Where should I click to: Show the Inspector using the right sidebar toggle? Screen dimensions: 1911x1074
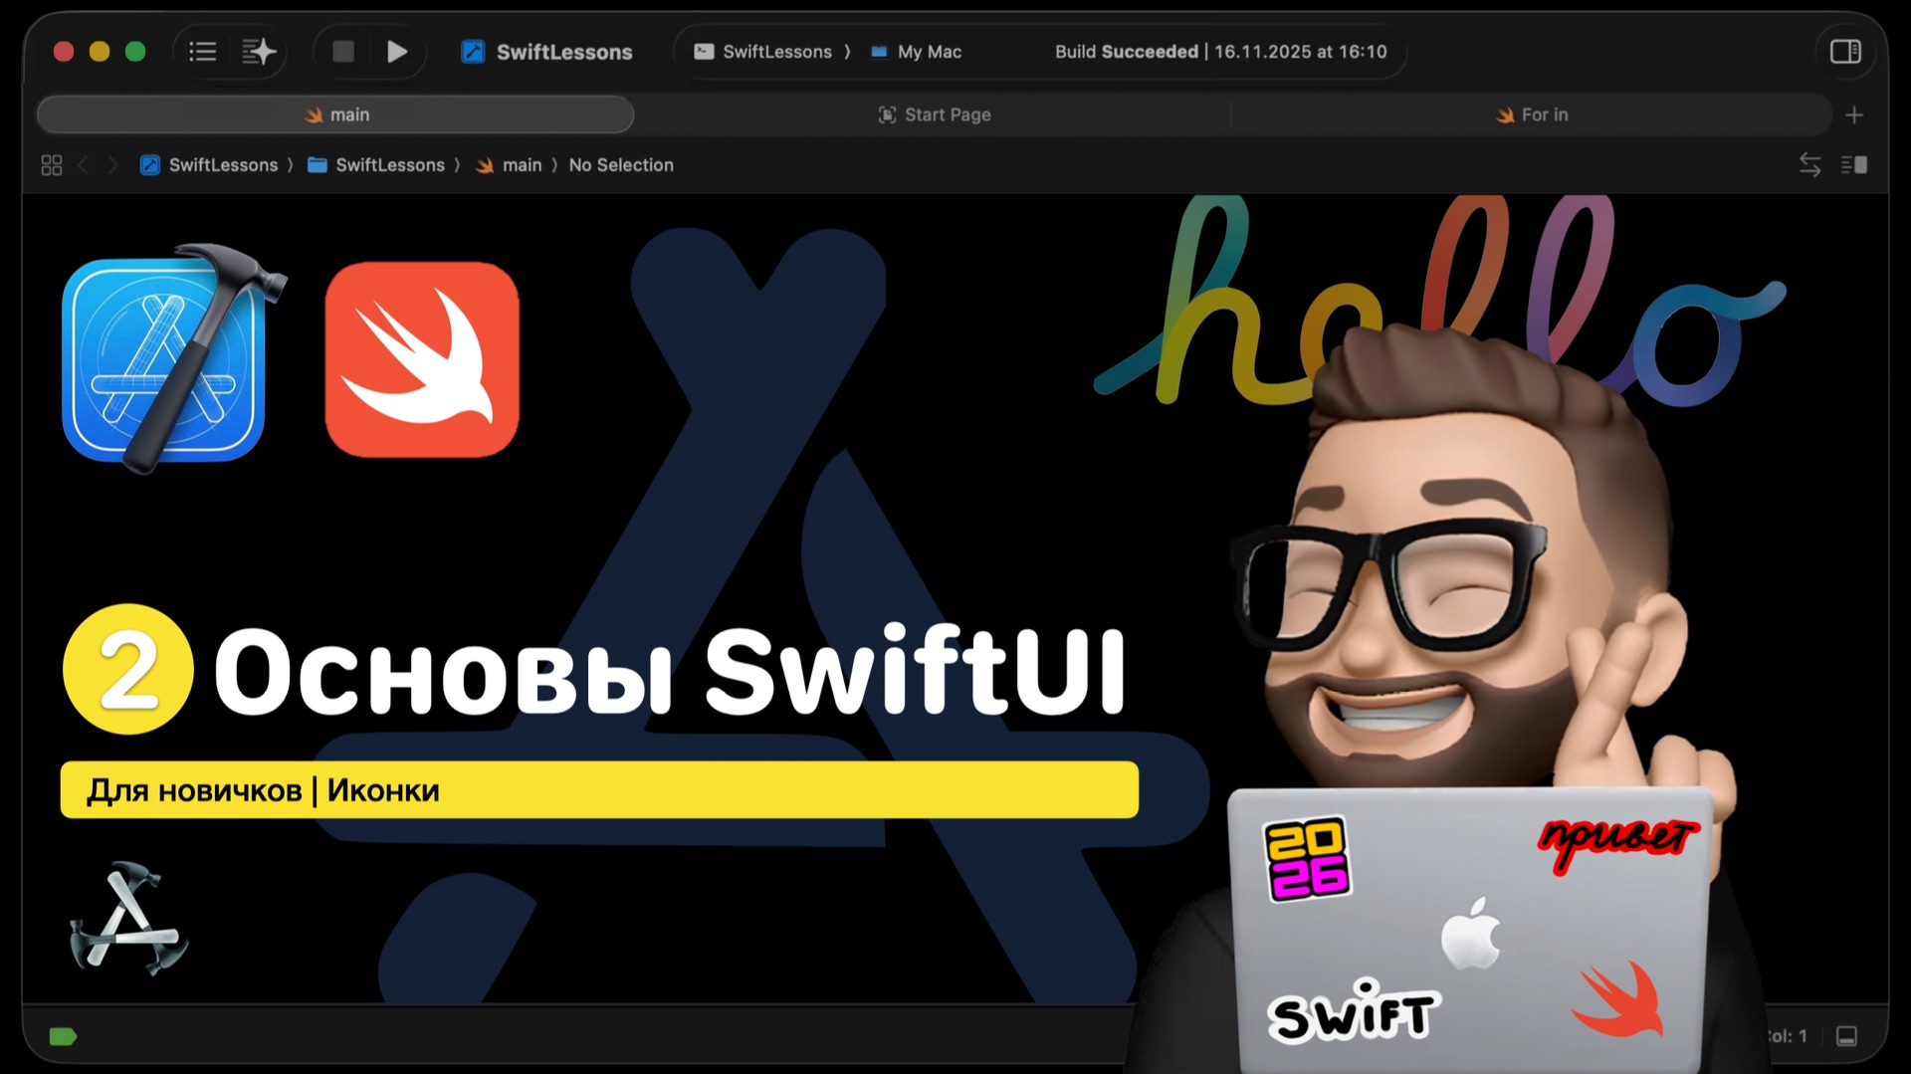[1844, 51]
